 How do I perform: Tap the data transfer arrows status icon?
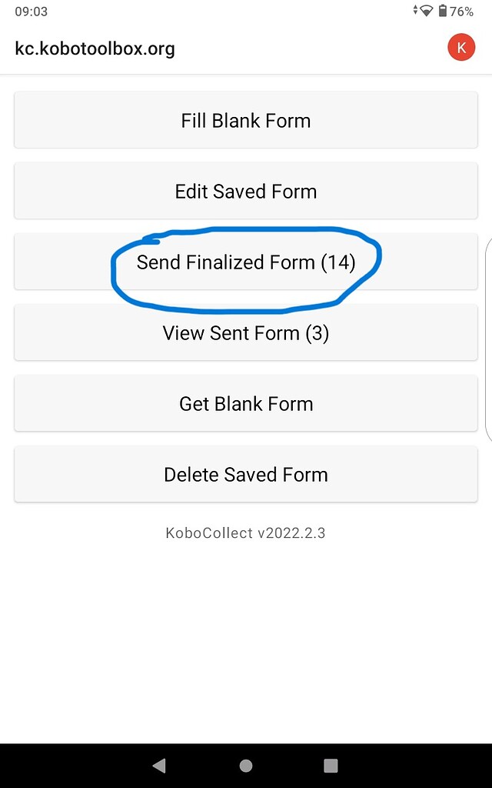click(x=414, y=11)
